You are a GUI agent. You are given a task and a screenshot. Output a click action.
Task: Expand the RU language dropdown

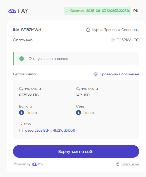coord(138,11)
